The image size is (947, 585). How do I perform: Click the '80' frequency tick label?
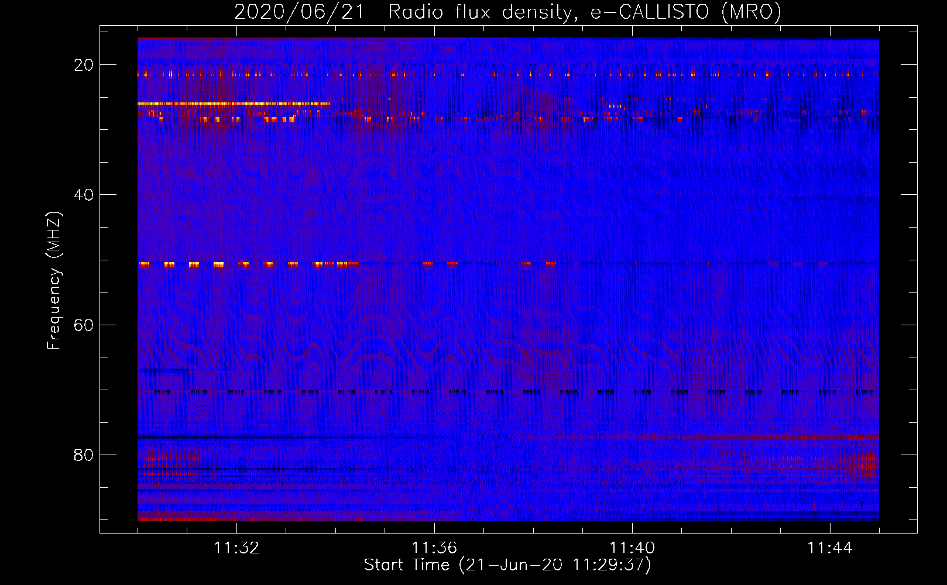[84, 455]
